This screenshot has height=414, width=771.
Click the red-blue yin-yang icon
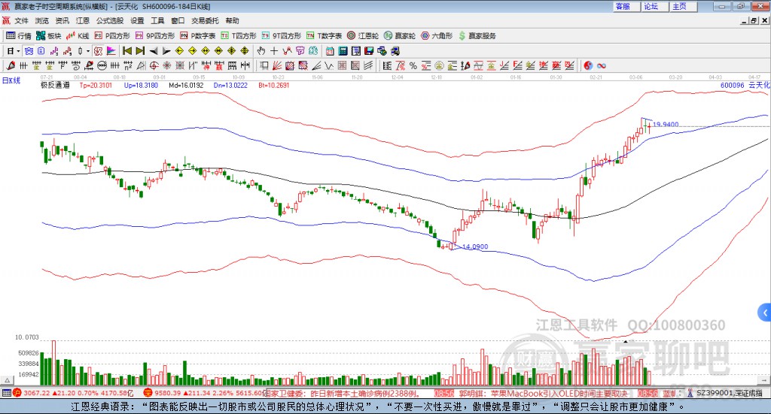point(588,65)
